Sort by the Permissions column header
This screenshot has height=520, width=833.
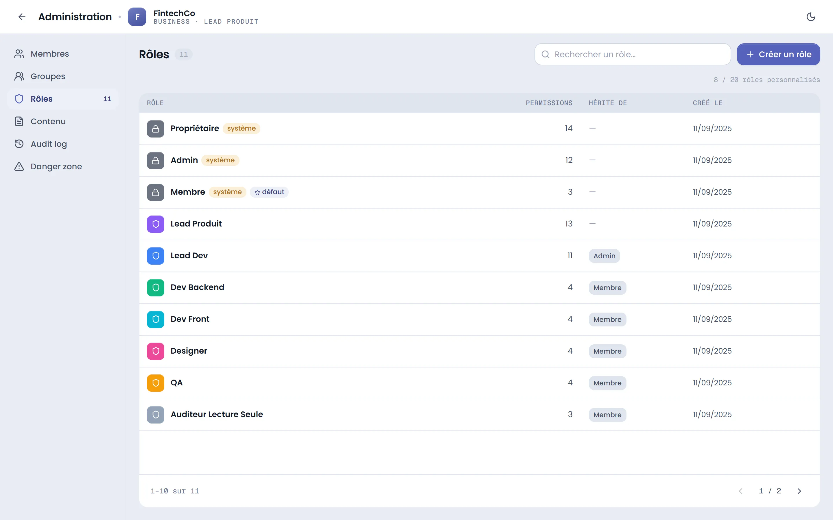tap(549, 103)
